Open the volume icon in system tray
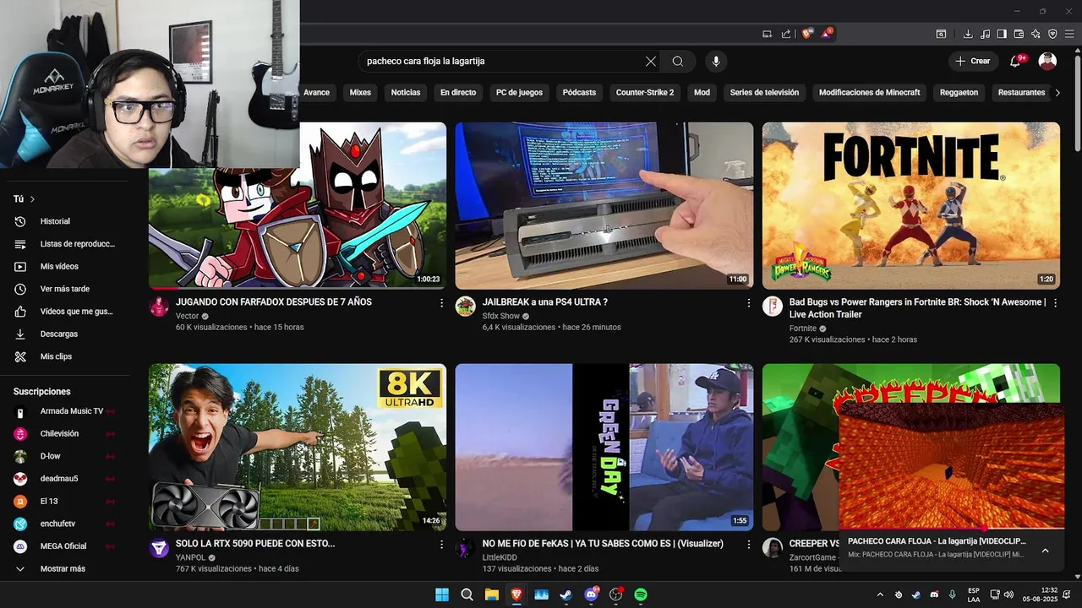1082x608 pixels. click(x=1008, y=594)
